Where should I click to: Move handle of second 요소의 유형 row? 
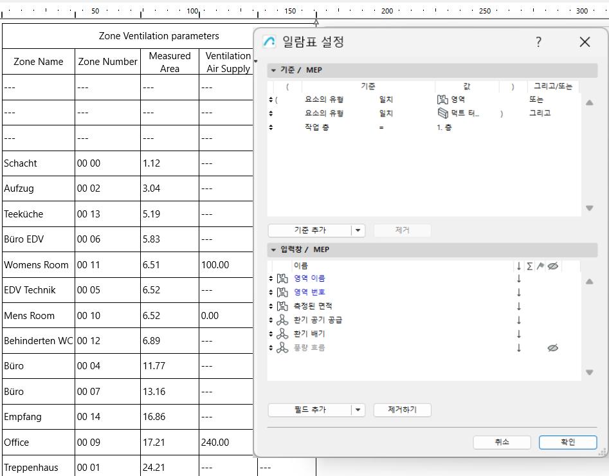(271, 113)
